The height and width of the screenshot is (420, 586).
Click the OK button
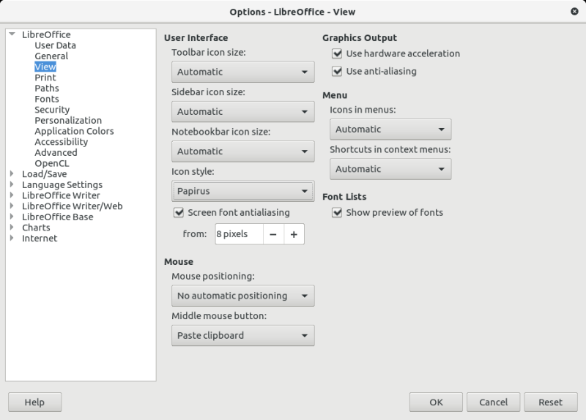click(436, 402)
